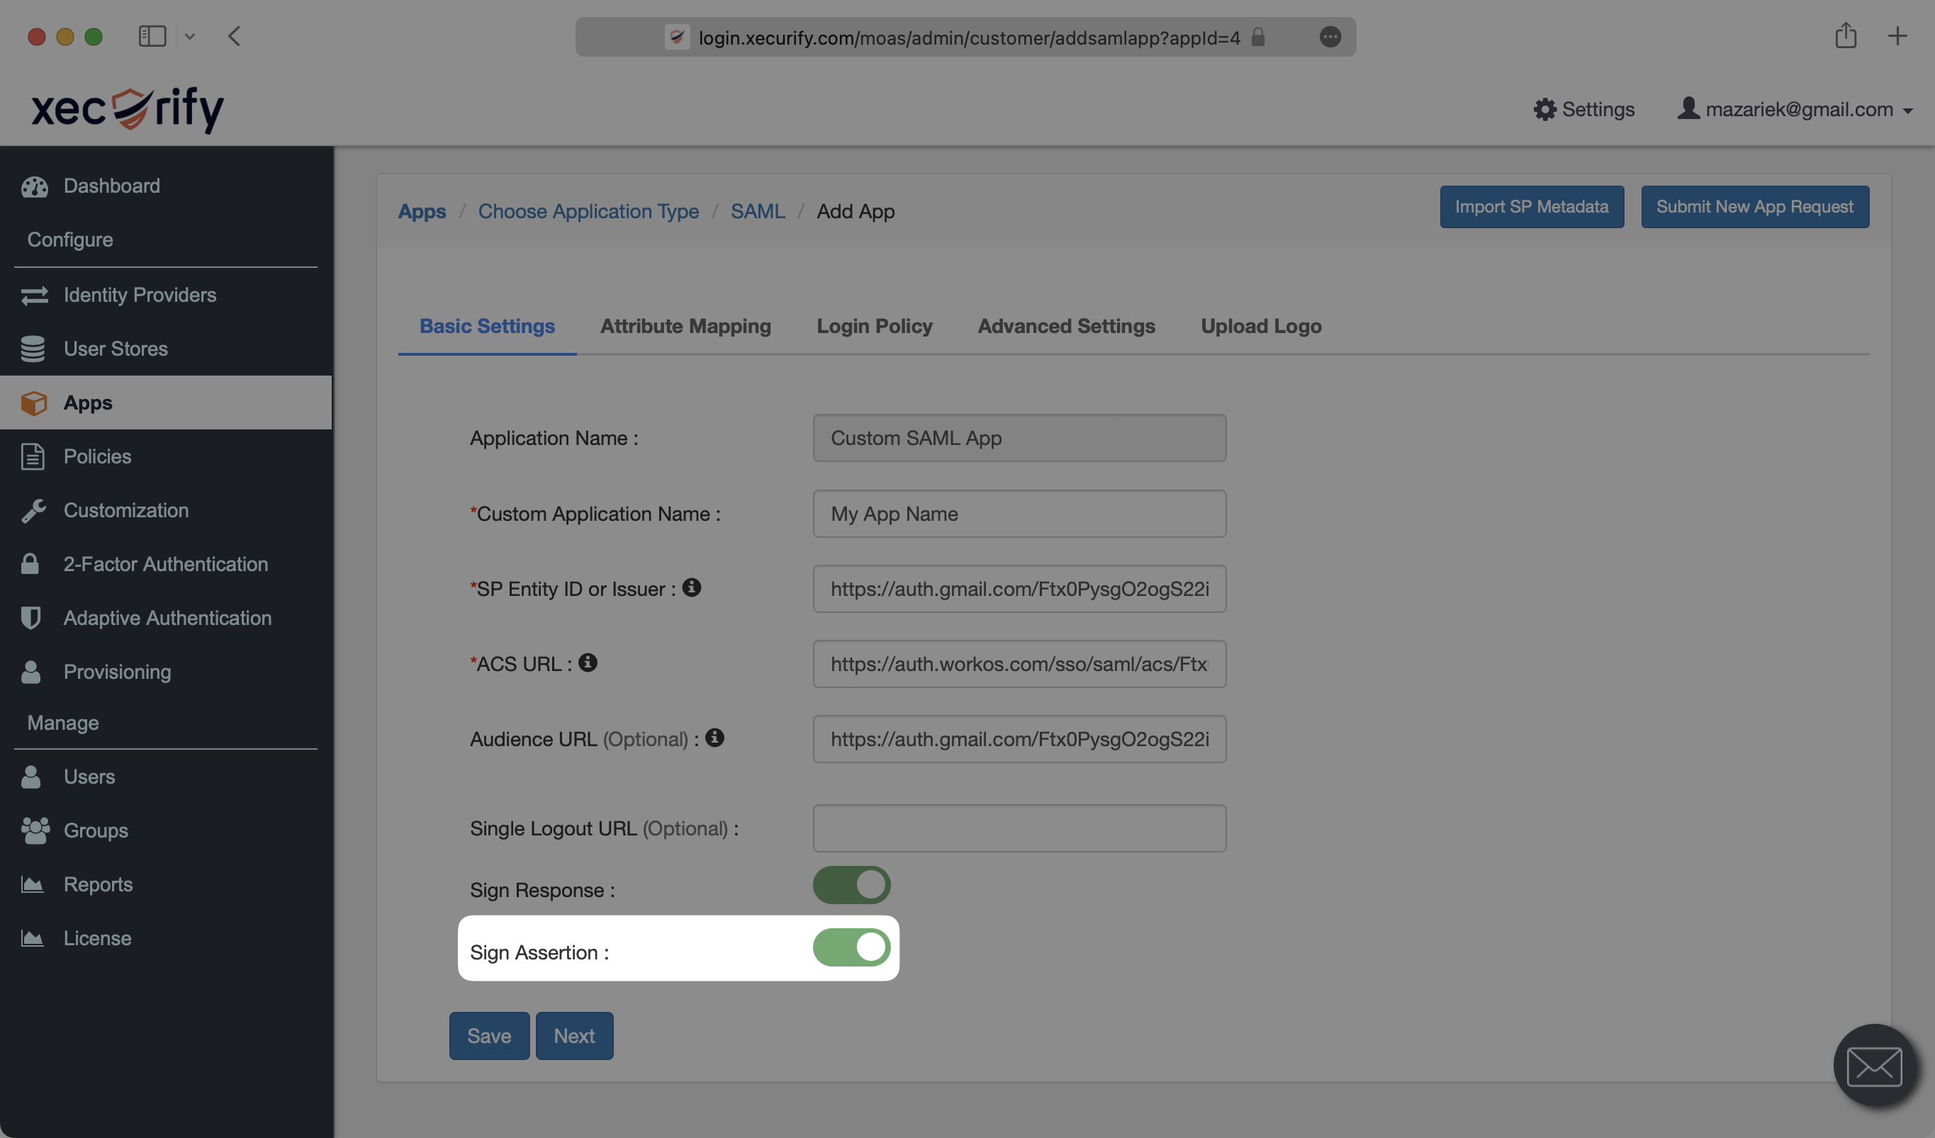Image resolution: width=1935 pixels, height=1138 pixels.
Task: Open Identity Providers section
Action: (140, 294)
